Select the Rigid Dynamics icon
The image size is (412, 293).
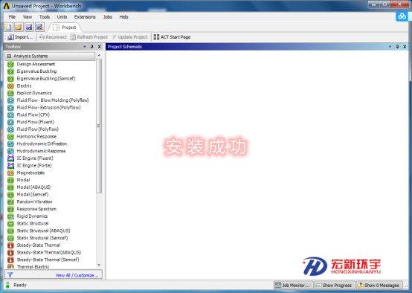(x=10, y=216)
